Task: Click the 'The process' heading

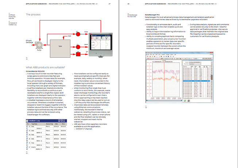Action: click(x=32, y=15)
